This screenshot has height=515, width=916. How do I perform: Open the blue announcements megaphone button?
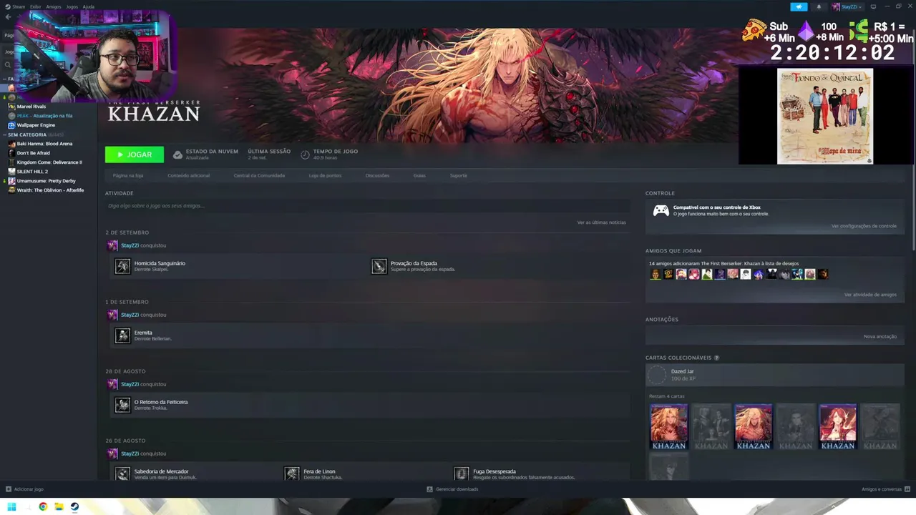[x=799, y=6]
